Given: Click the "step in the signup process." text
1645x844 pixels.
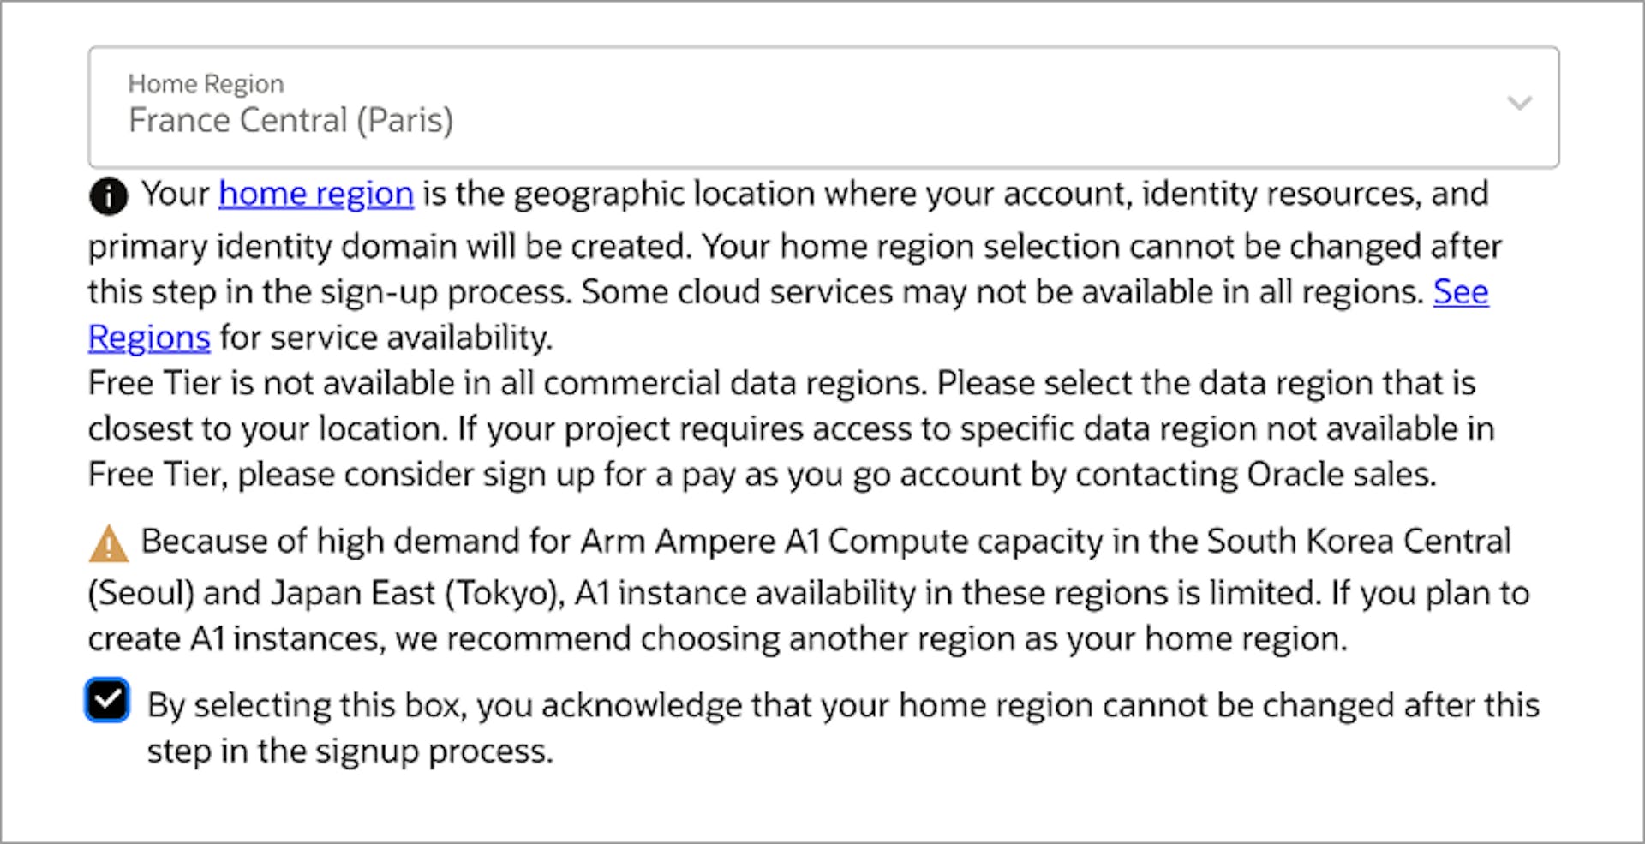Looking at the screenshot, I should (350, 751).
